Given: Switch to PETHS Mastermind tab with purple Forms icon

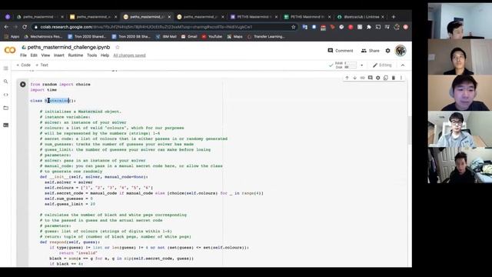Looking at the screenshot, I should click(254, 17).
